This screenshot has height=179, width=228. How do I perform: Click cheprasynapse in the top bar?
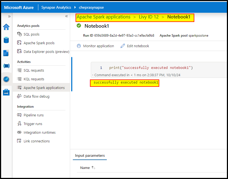[91, 7]
